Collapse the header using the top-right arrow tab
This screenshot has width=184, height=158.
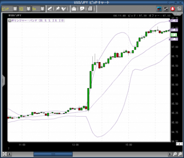tap(178, 14)
